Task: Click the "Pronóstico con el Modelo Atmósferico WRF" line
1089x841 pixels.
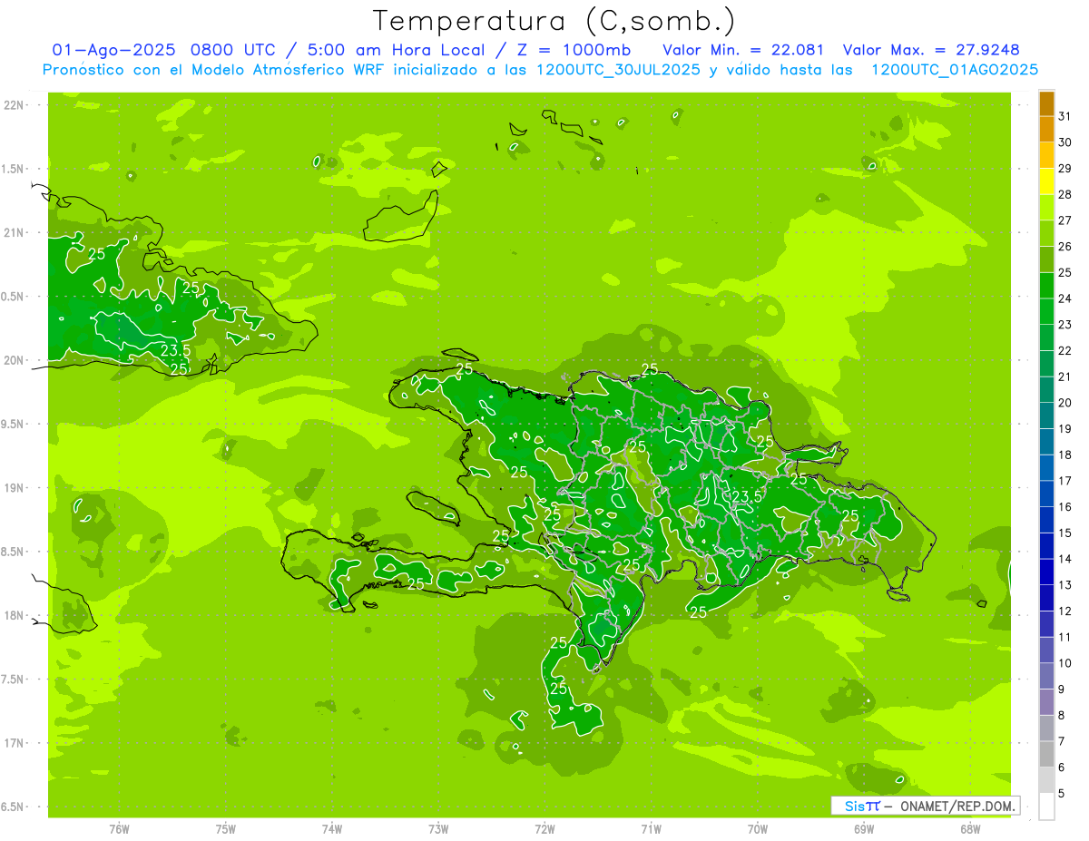Action: pyautogui.click(x=214, y=70)
